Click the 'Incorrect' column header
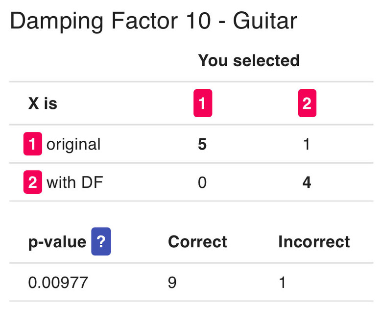The height and width of the screenshot is (309, 382). point(314,242)
